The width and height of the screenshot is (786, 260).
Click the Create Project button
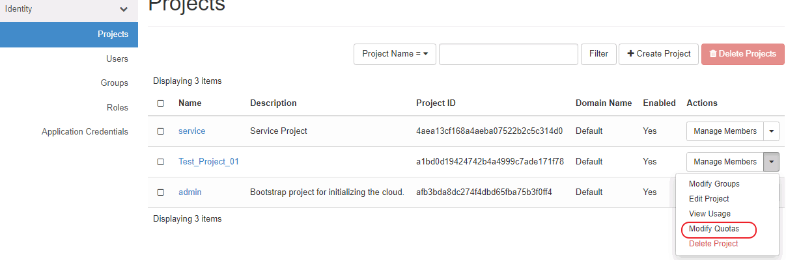pyautogui.click(x=658, y=54)
